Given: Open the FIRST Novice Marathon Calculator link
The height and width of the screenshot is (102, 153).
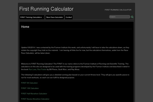Looking at the screenshot, I should (35, 99).
